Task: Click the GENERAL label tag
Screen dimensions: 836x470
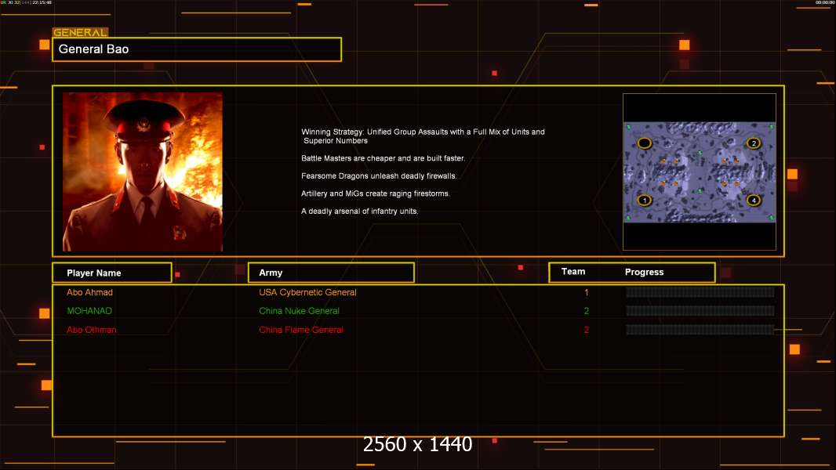Action: [80, 32]
